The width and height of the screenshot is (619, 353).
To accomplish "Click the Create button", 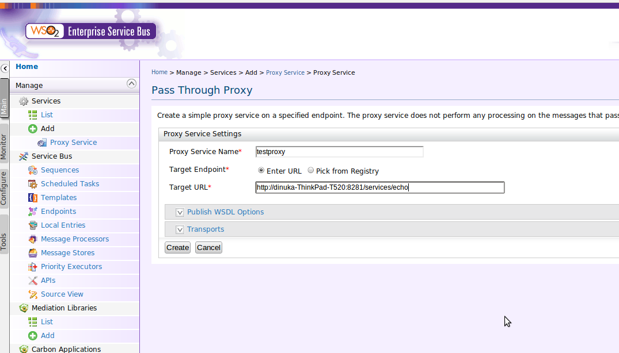I will tap(177, 247).
